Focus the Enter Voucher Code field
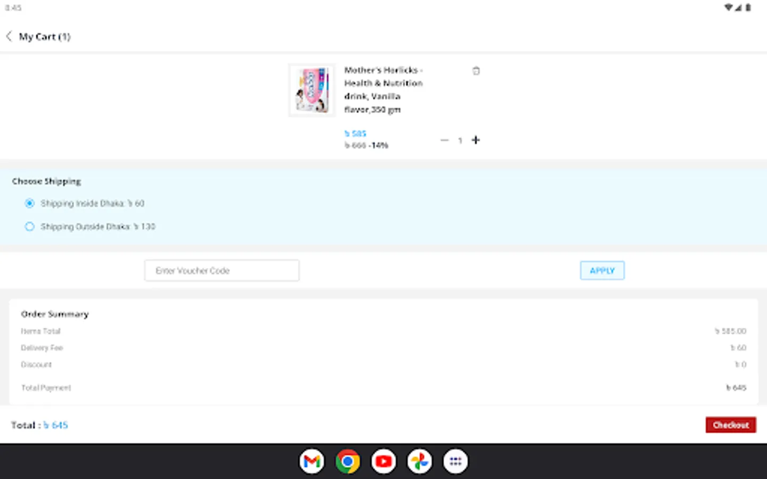 click(222, 270)
